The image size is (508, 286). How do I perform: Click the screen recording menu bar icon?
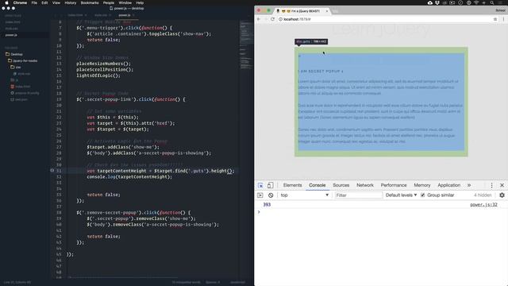click(452, 2)
